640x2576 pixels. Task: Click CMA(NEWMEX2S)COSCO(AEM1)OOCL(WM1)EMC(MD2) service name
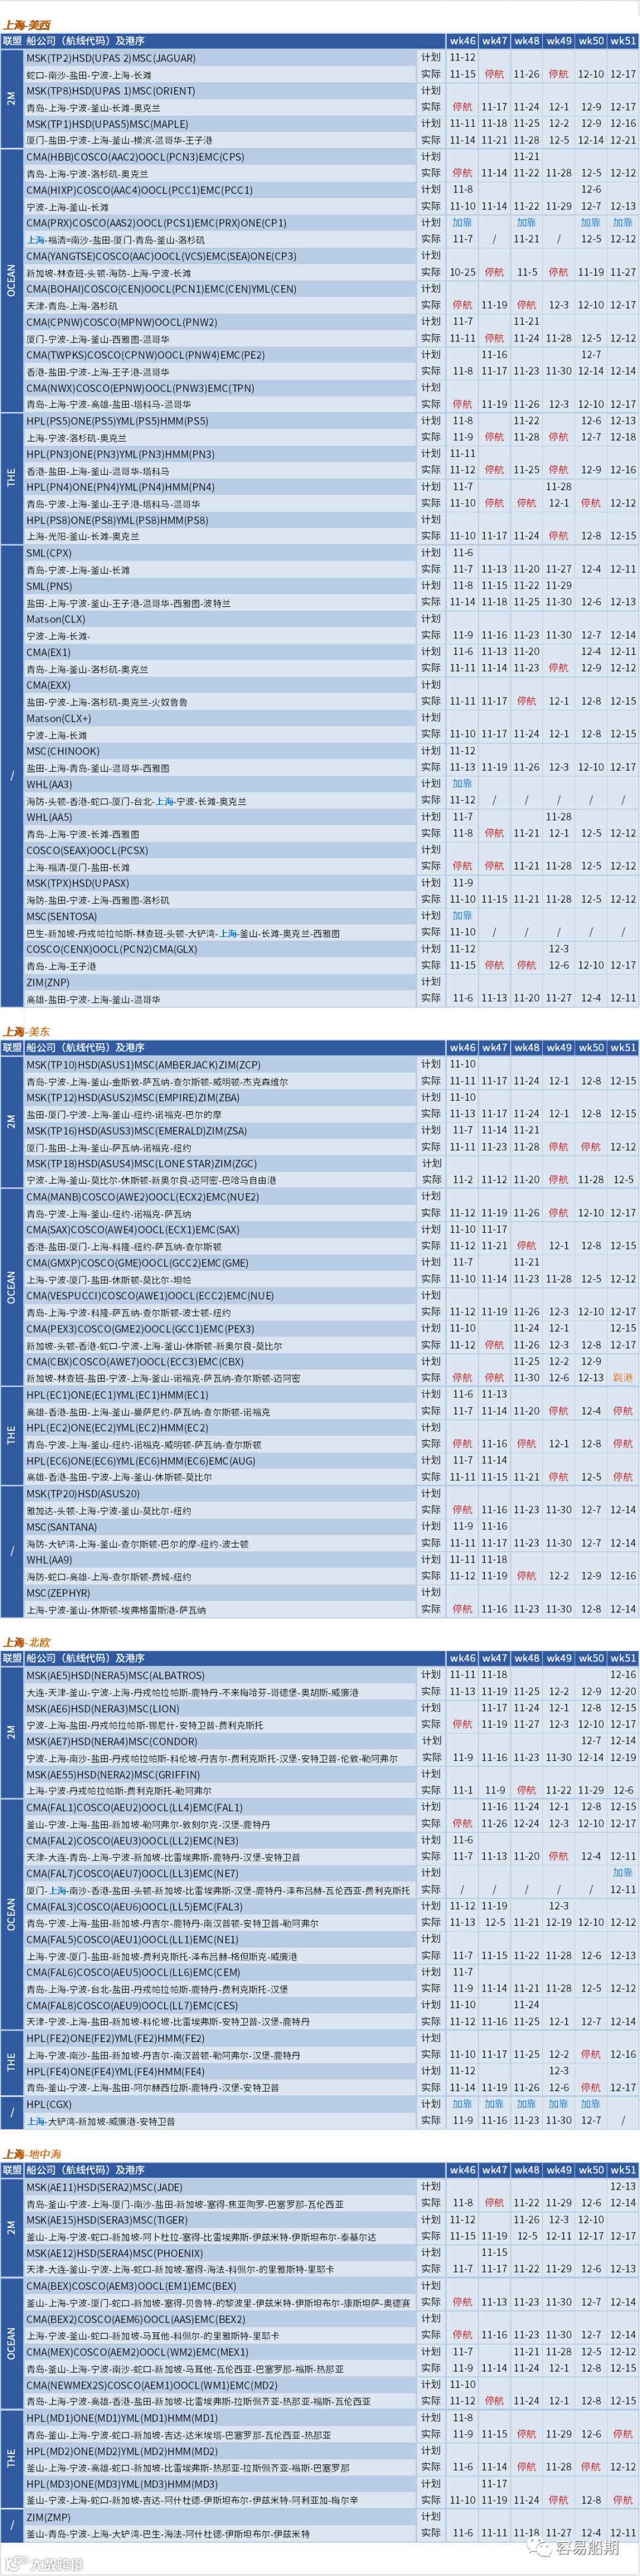coord(151,2385)
